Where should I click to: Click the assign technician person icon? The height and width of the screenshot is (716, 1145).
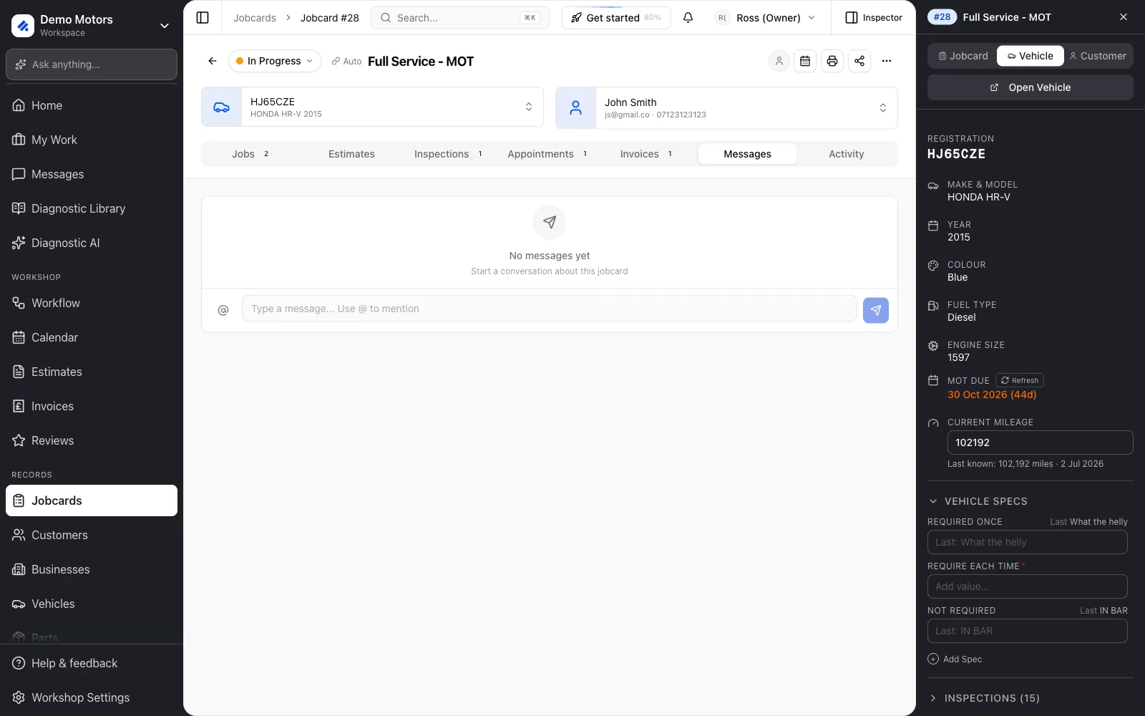click(x=779, y=62)
